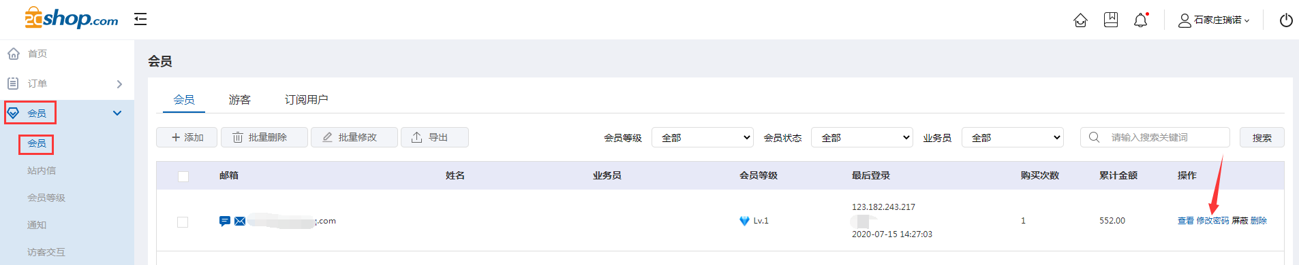Switch to the 游客 tab

[240, 100]
